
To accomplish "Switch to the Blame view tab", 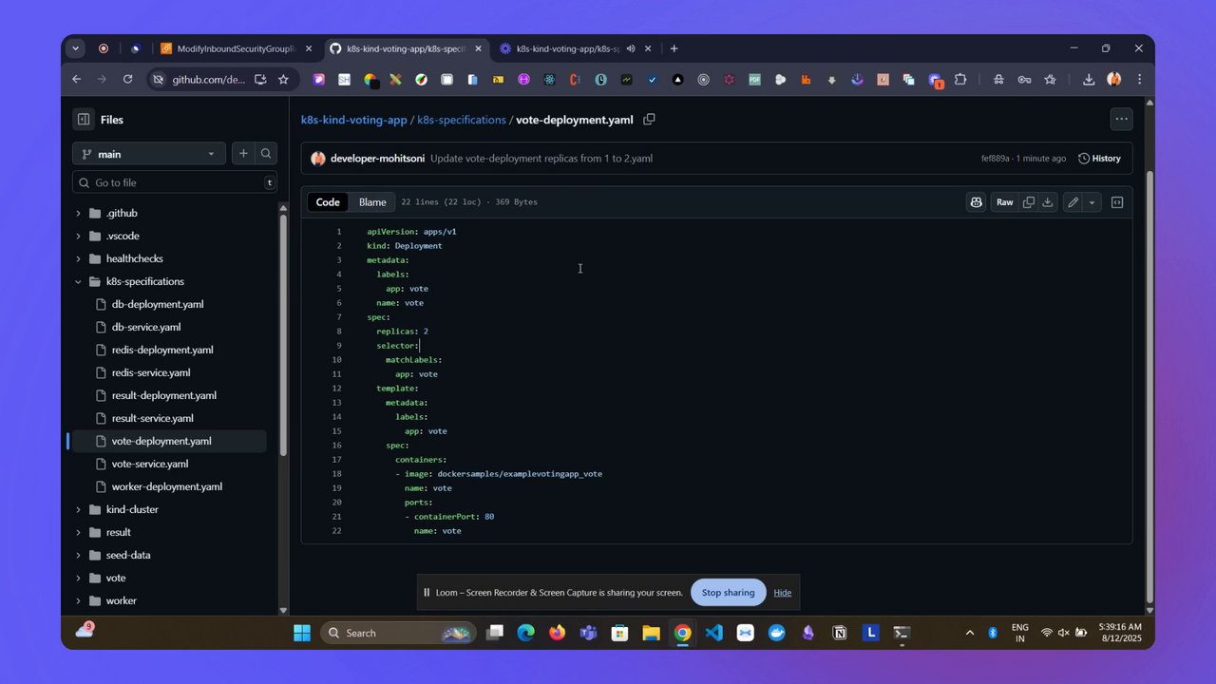I will pyautogui.click(x=372, y=202).
